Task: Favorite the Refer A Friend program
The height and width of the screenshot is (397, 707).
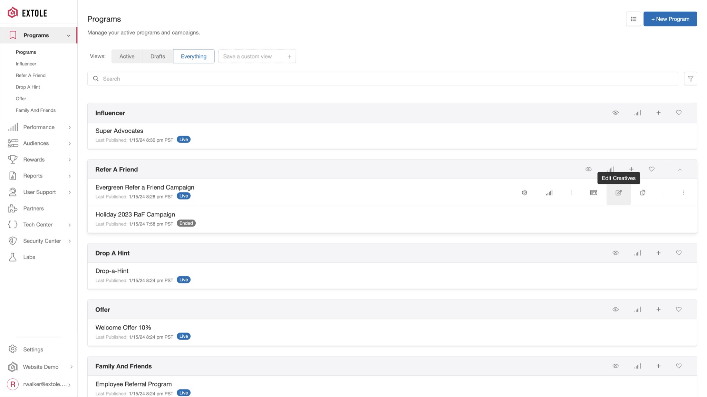Action: tap(651, 169)
